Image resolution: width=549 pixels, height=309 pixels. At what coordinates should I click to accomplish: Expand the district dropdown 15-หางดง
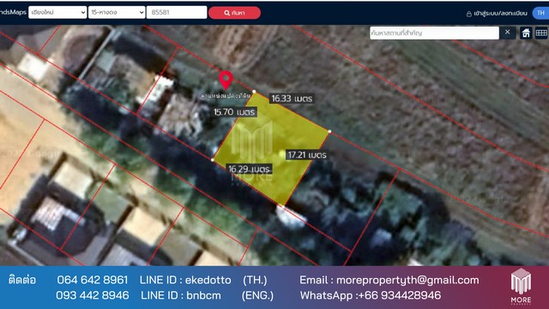[x=117, y=12]
